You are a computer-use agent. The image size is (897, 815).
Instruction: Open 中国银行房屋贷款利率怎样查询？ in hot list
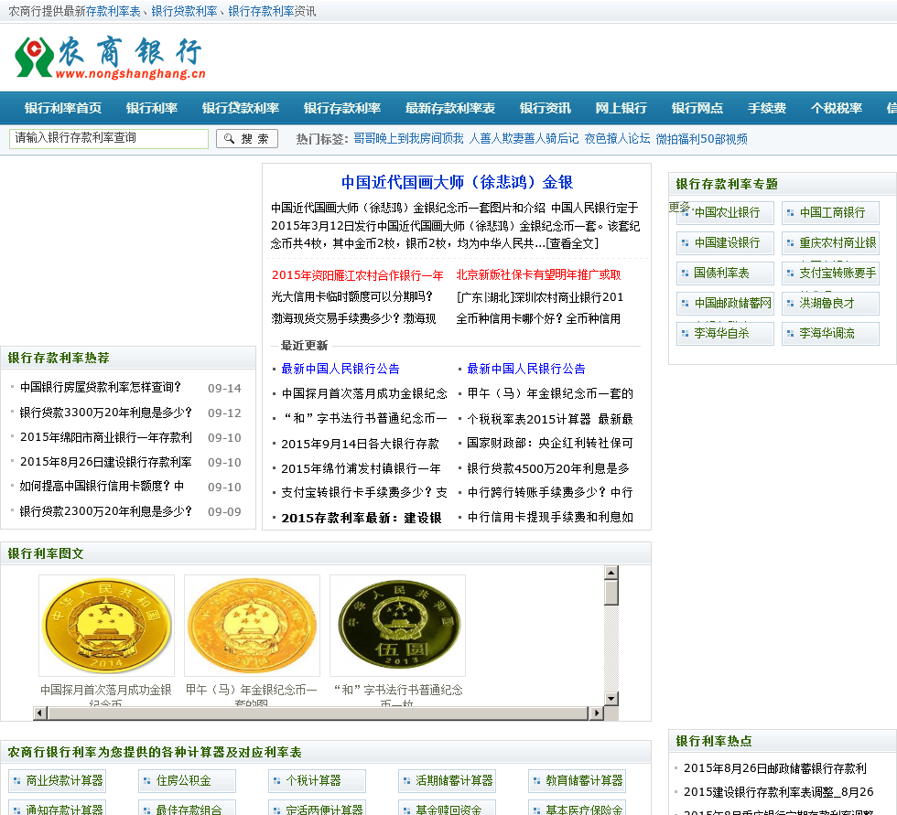pos(101,388)
